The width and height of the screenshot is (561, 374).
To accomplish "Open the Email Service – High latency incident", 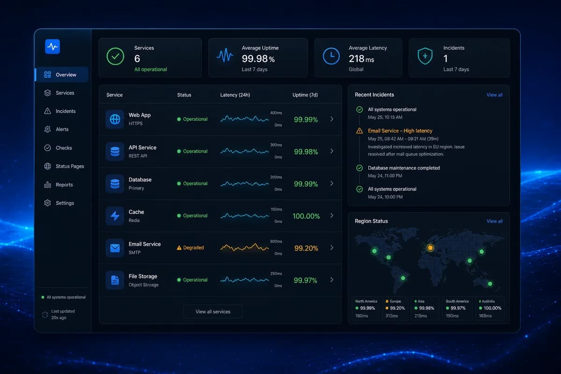I will pyautogui.click(x=400, y=131).
